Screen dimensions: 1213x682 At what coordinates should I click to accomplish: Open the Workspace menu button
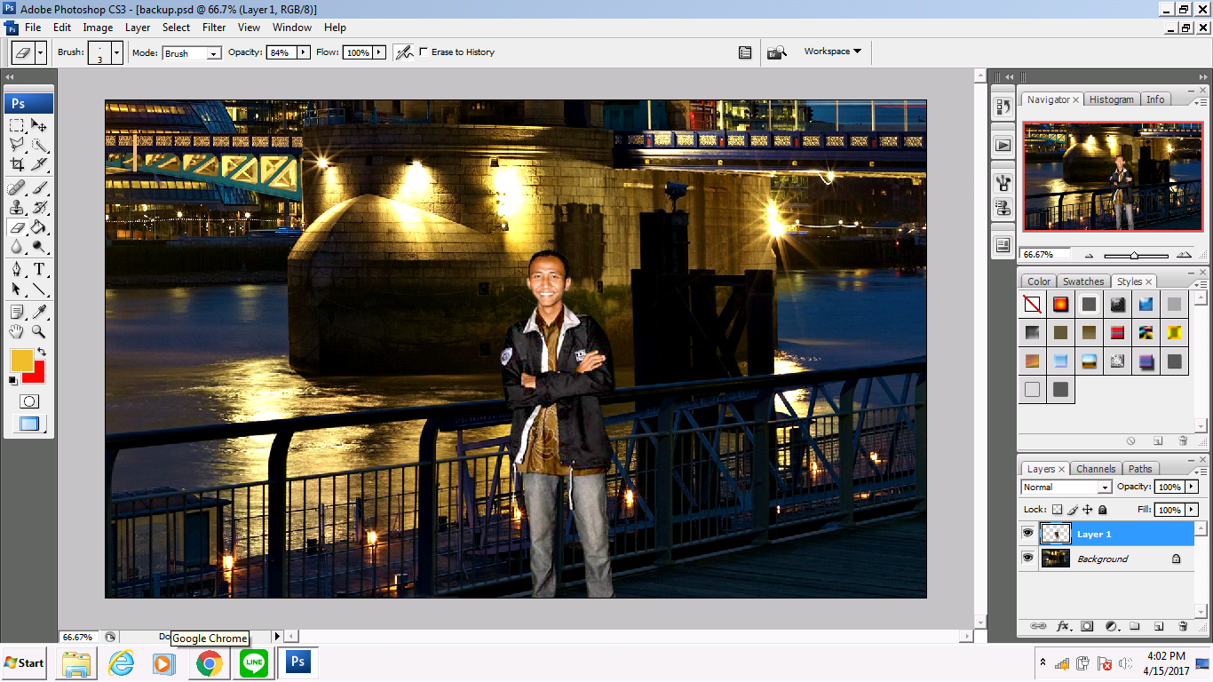click(x=826, y=51)
